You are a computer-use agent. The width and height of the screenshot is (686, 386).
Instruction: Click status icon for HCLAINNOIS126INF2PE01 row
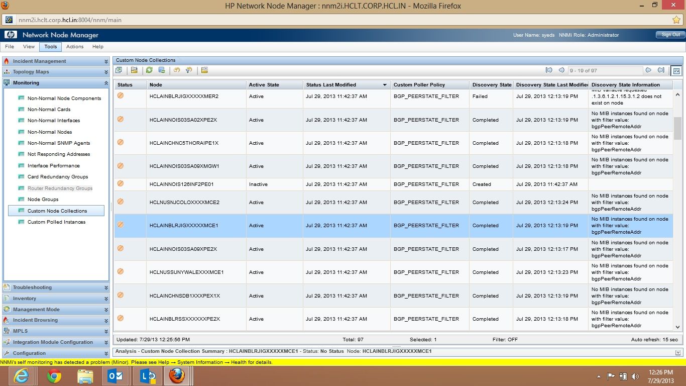121,183
